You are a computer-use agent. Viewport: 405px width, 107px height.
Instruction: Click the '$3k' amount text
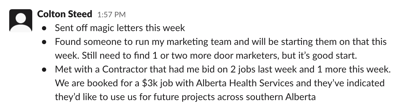tap(150, 83)
